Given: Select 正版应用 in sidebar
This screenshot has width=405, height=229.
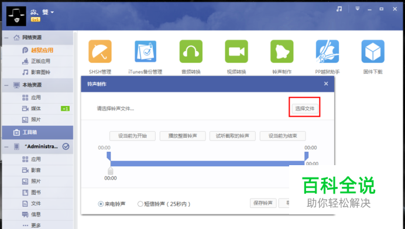Looking at the screenshot, I should [37, 61].
